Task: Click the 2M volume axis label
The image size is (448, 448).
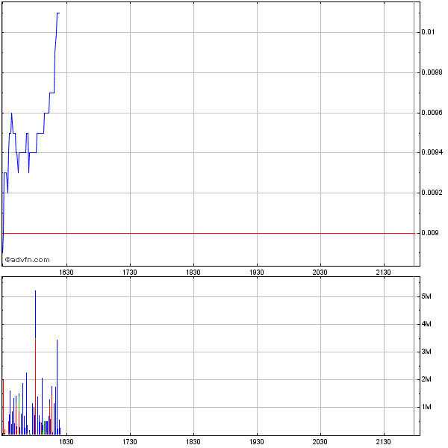Action: (x=426, y=379)
